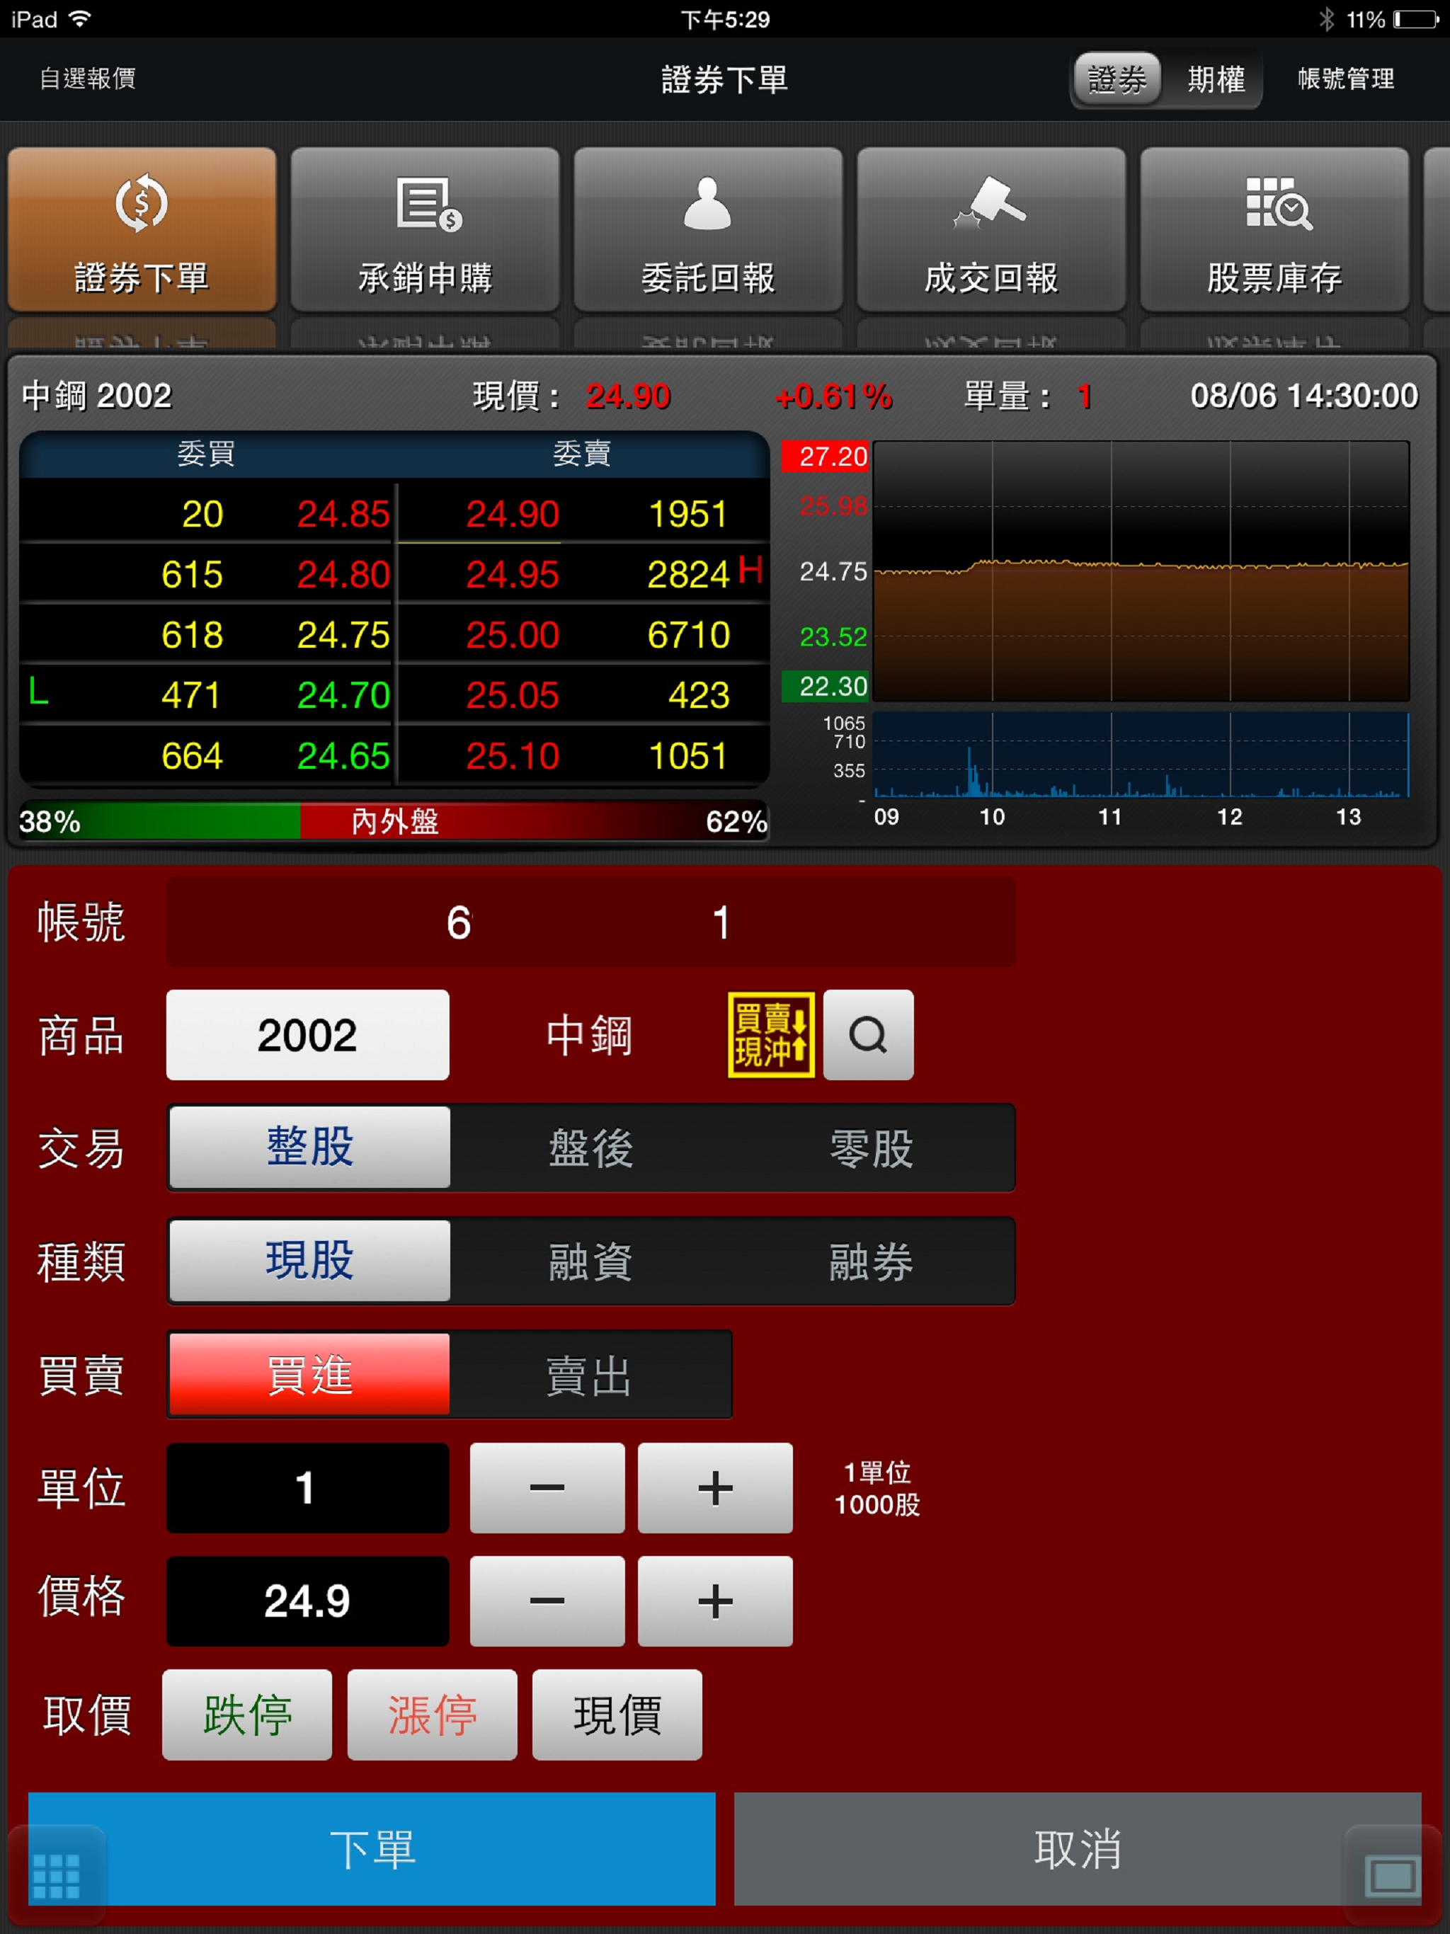The width and height of the screenshot is (1450, 1934).
Task: Open the 成交回報 trade report tile
Action: click(x=991, y=229)
